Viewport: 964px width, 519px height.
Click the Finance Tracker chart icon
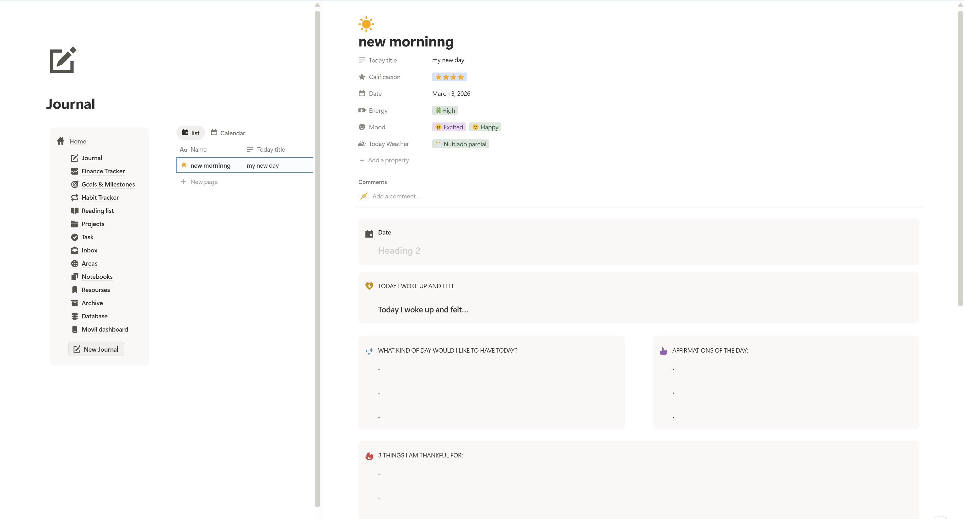75,171
